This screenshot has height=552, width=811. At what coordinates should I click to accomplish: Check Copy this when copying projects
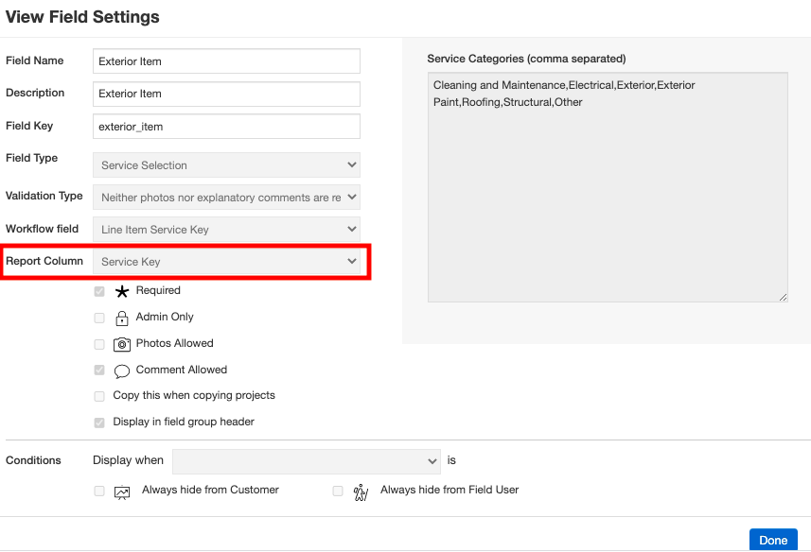click(x=99, y=396)
